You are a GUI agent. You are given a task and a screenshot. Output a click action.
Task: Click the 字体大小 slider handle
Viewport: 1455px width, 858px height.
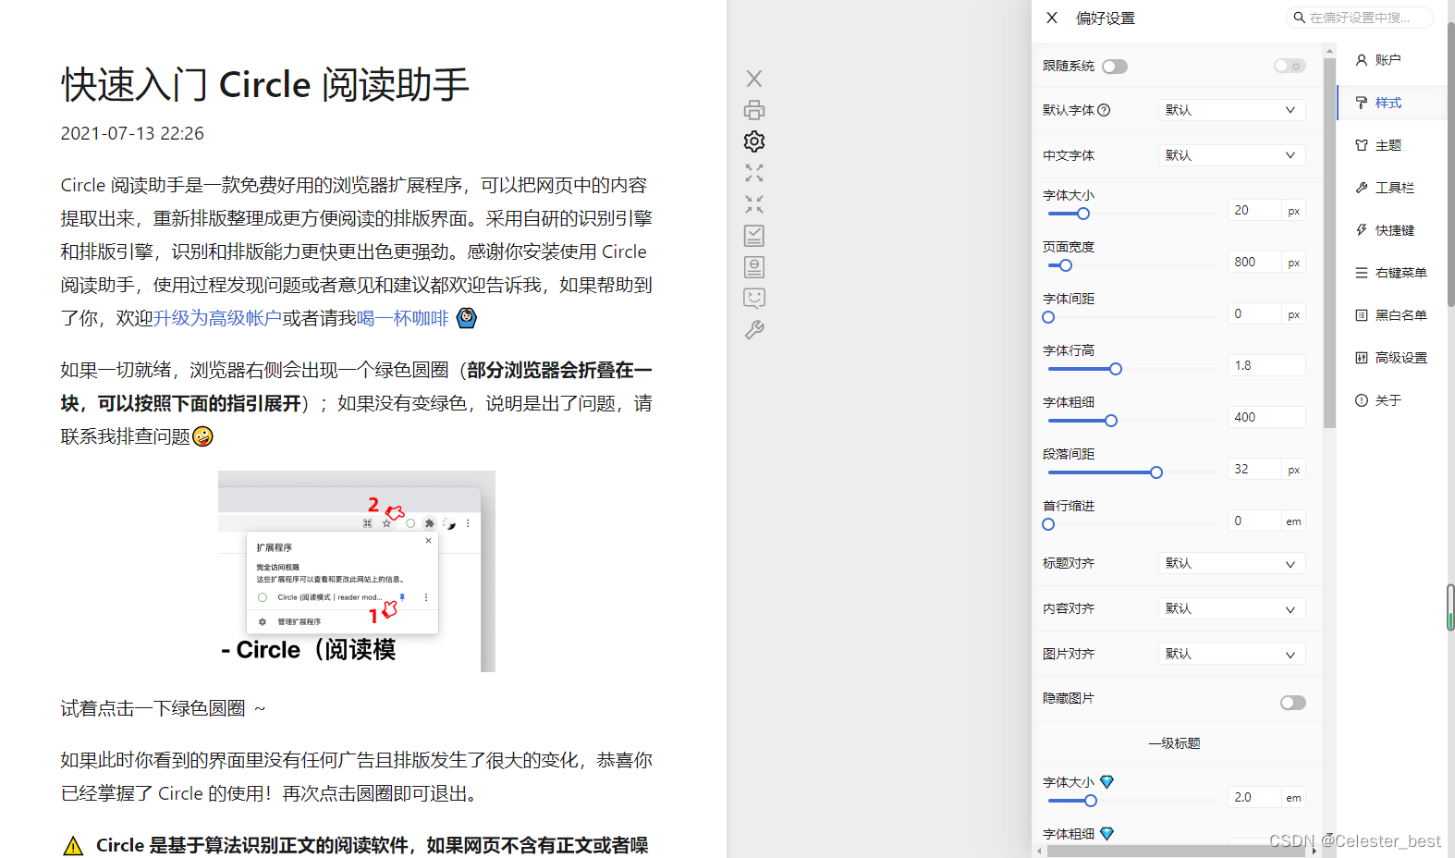coord(1083,214)
